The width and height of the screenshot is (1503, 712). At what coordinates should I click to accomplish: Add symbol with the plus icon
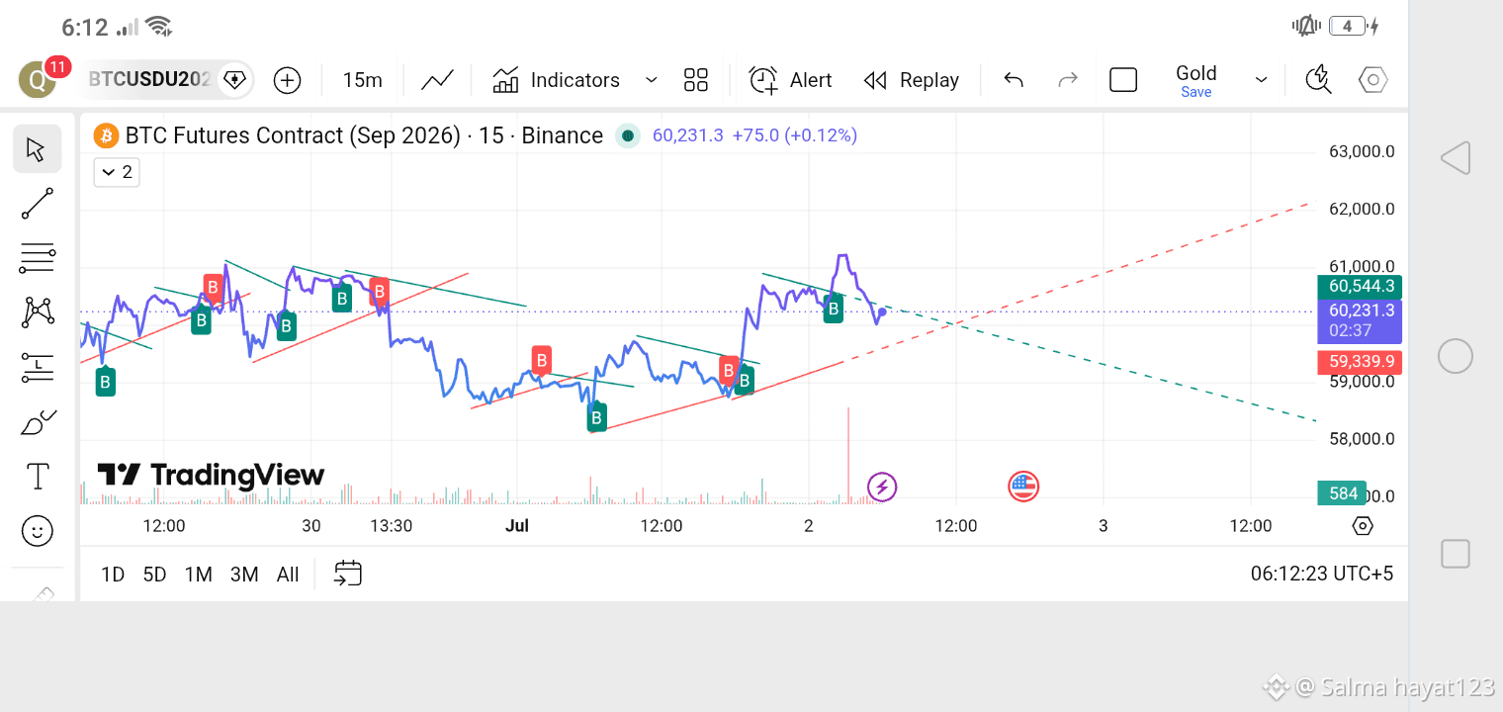tap(287, 80)
